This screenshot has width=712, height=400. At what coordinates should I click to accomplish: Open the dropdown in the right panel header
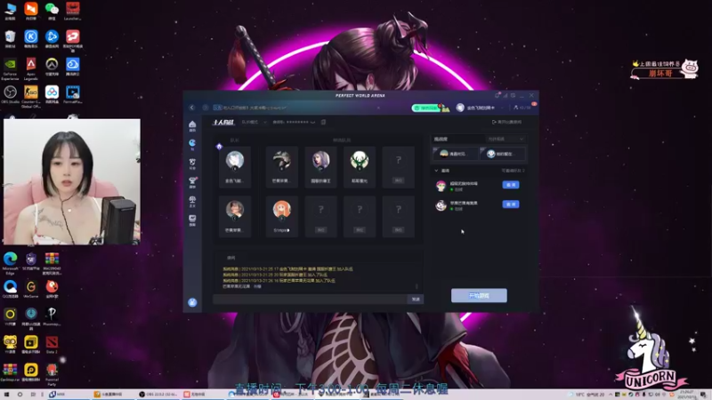coord(506,140)
